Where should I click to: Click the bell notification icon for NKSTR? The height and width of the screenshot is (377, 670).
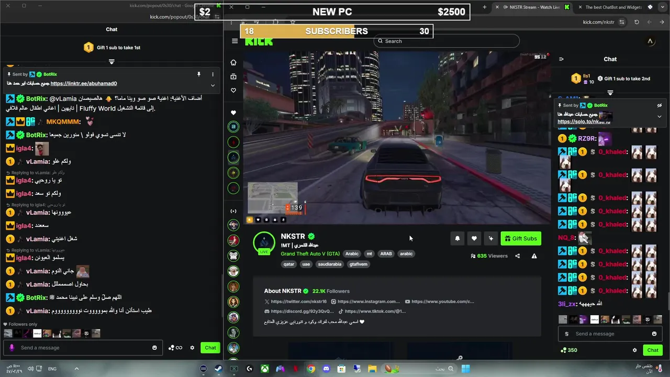tap(457, 239)
